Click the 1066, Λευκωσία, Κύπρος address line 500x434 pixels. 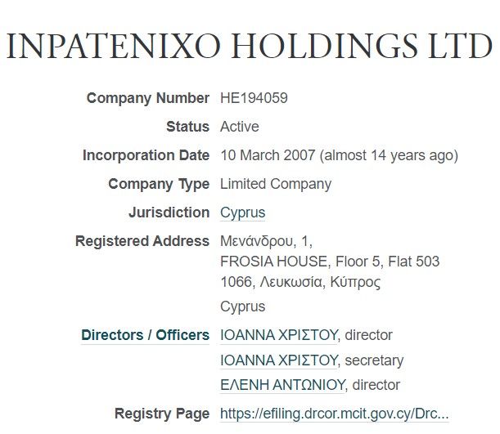[300, 282]
